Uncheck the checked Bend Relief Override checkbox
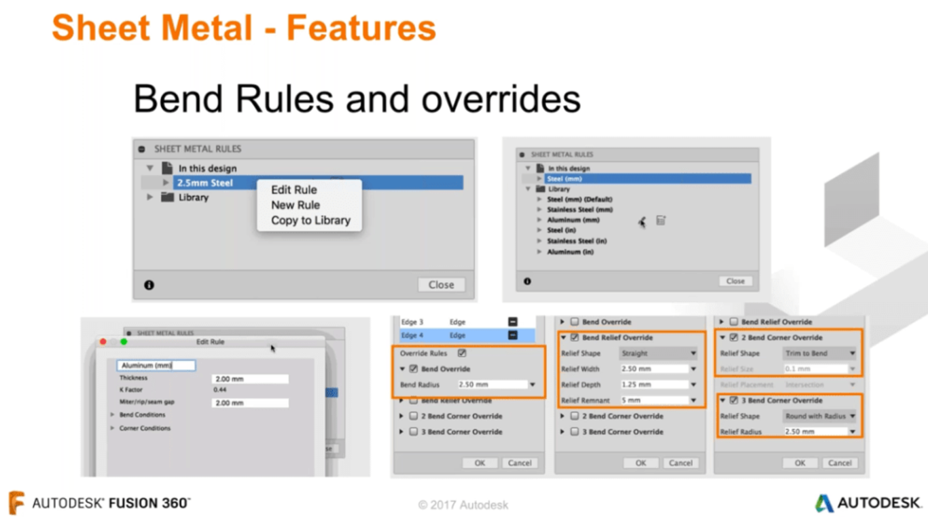Image resolution: width=928 pixels, height=517 pixels. coord(575,338)
